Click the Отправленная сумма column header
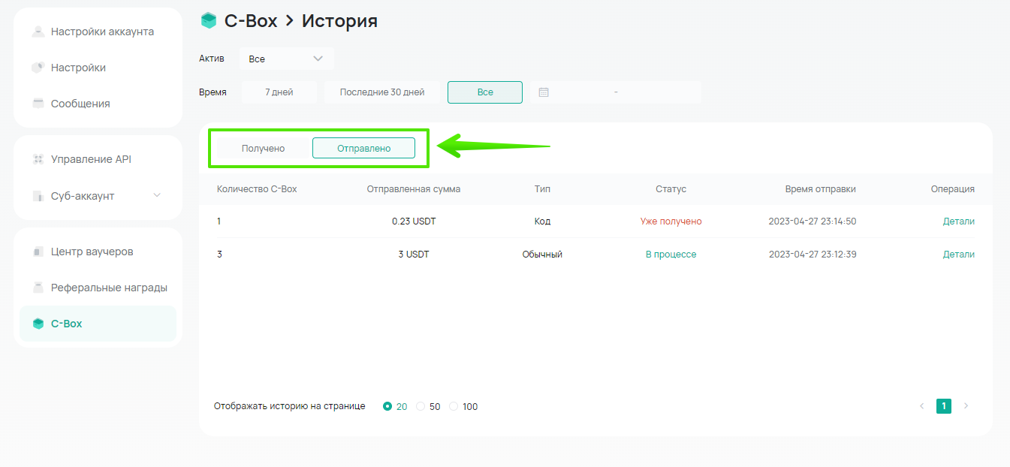The image size is (1010, 467). (414, 189)
